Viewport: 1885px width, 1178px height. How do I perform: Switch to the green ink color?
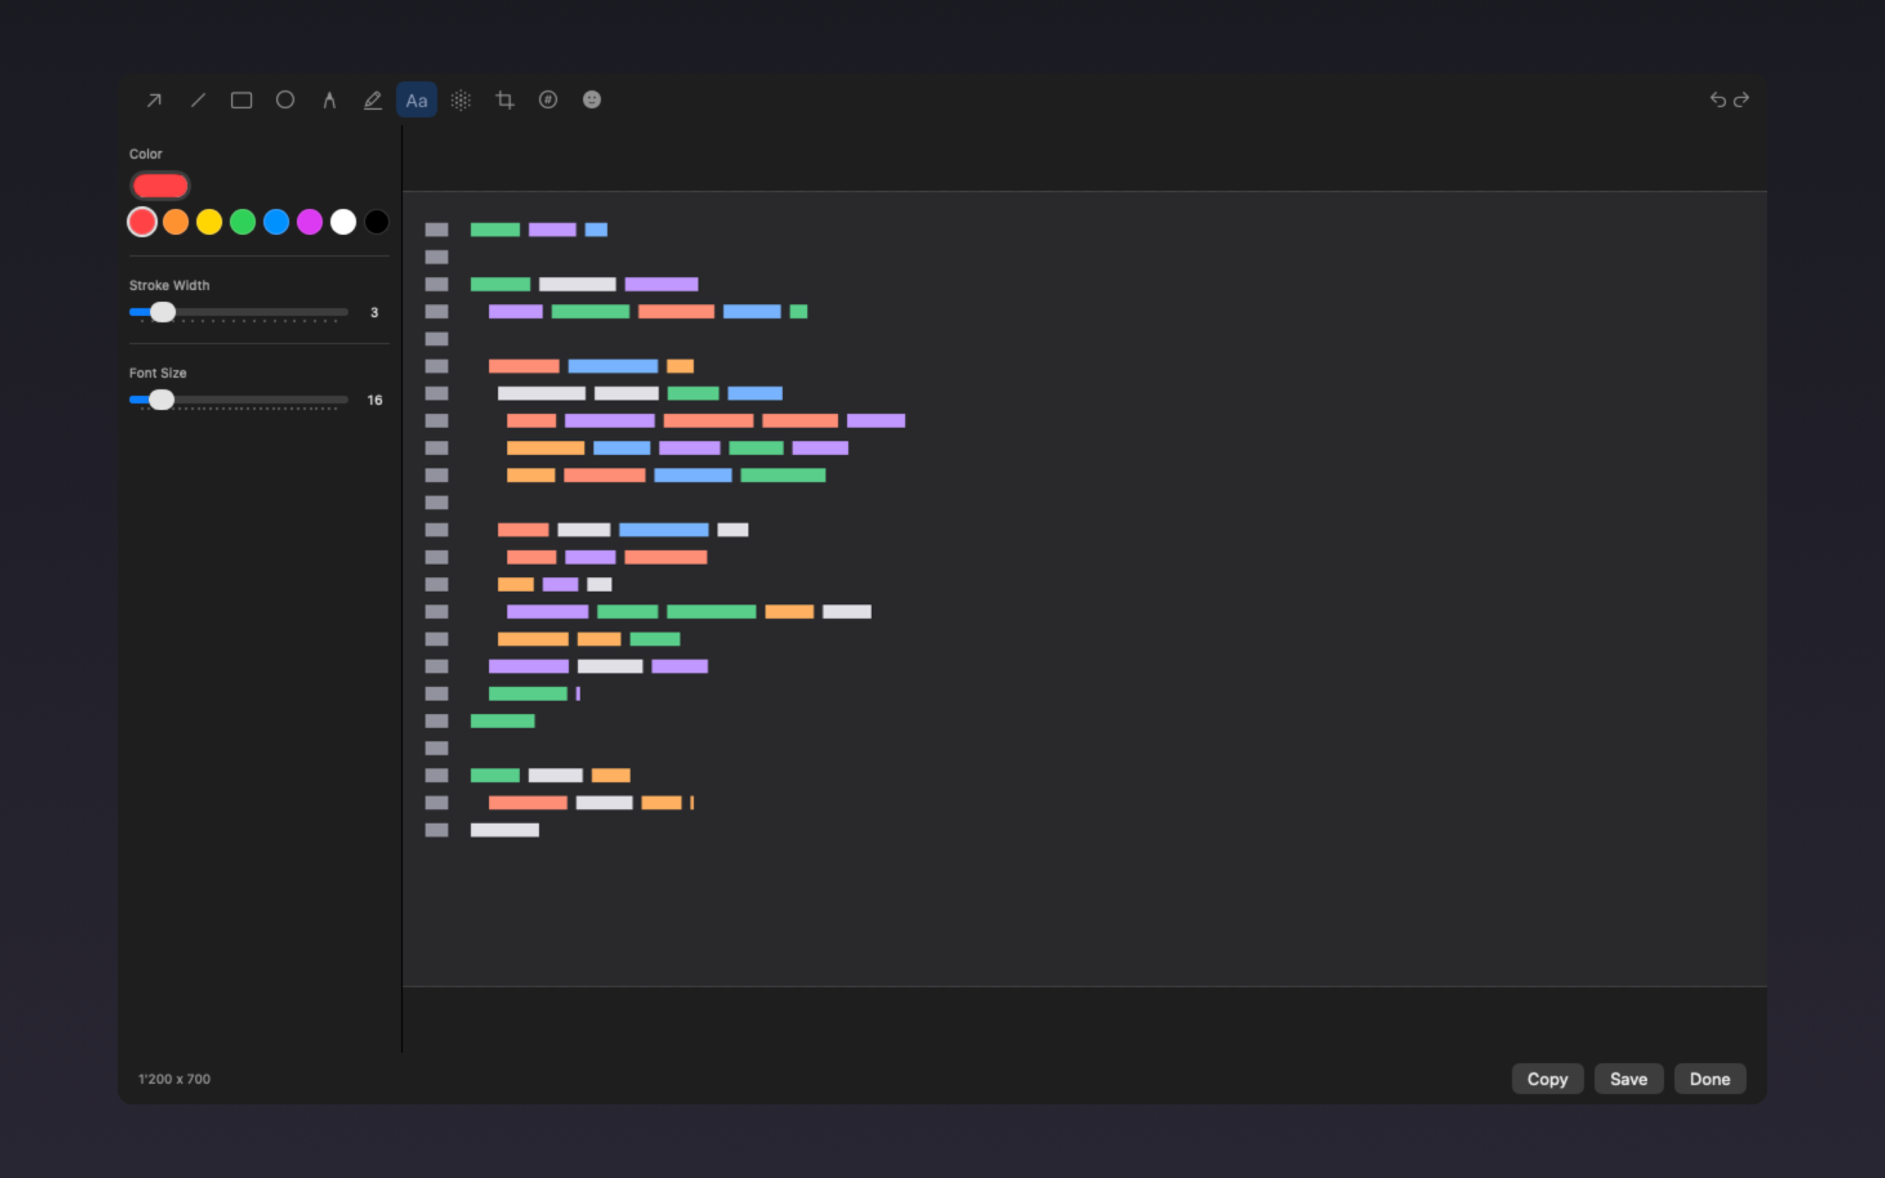coord(243,222)
